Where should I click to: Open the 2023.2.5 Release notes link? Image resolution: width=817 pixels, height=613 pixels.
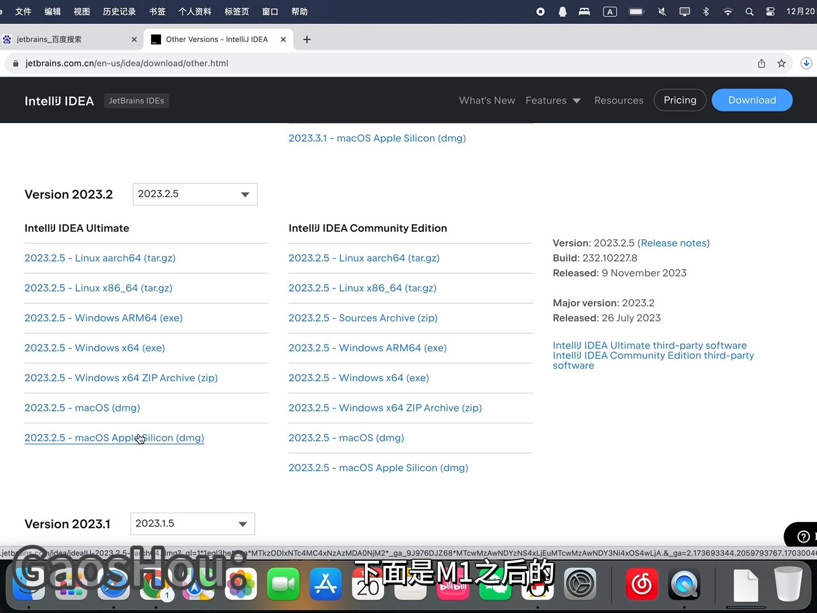(x=673, y=243)
